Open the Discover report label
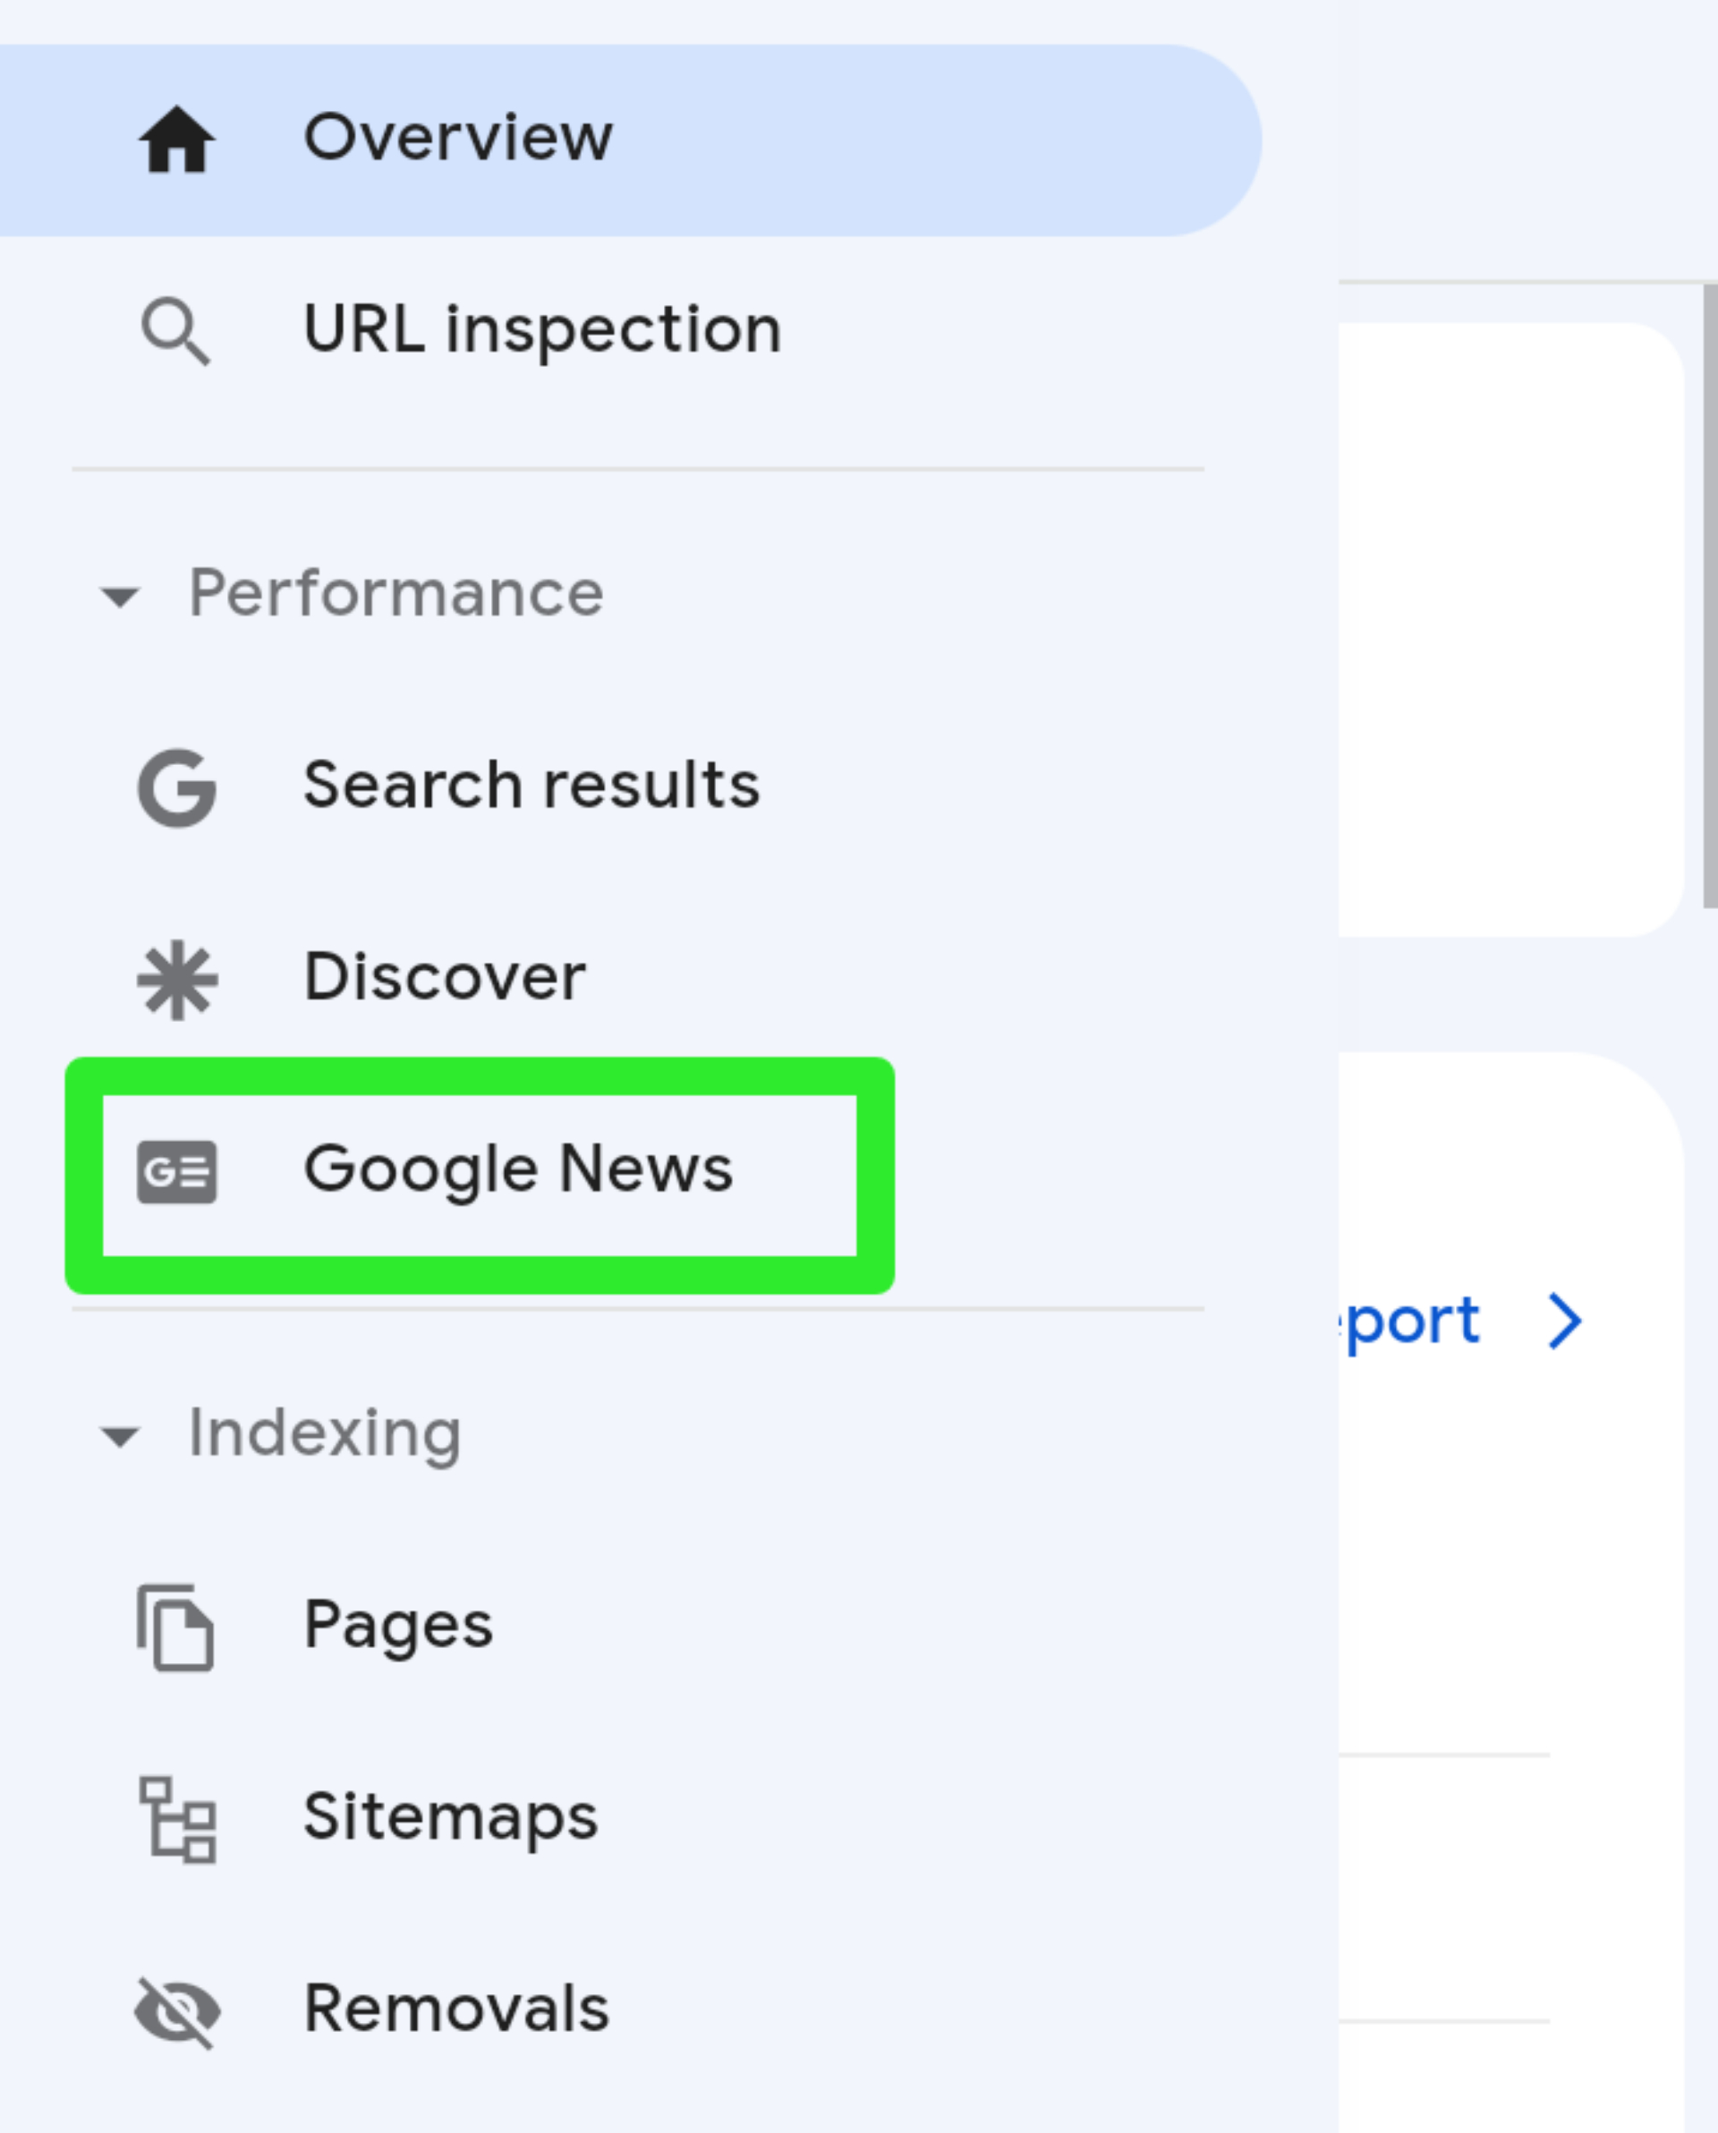Viewport: 1718px width, 2133px height. [445, 977]
